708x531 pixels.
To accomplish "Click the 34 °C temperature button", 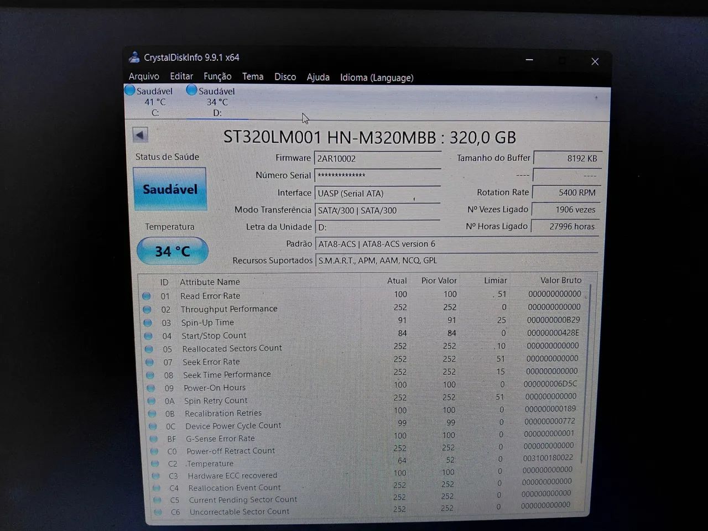I will (x=172, y=251).
